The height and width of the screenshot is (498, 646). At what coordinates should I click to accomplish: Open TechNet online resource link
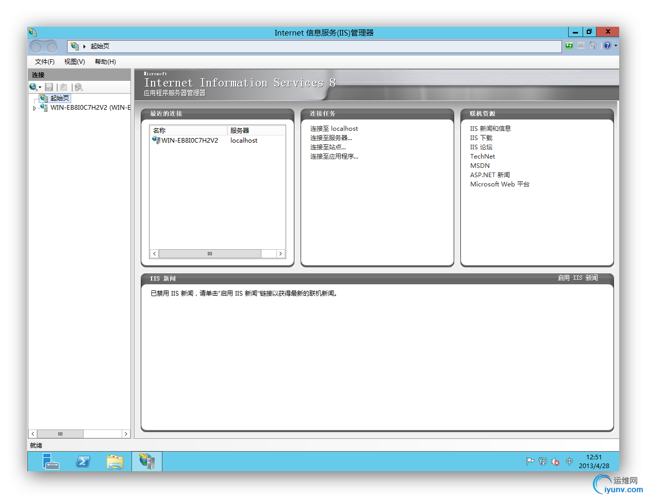click(483, 157)
